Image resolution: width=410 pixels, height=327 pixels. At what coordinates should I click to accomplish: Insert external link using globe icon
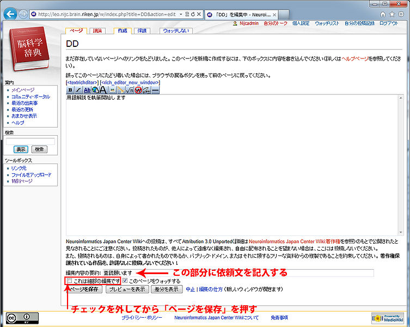pyautogui.click(x=95, y=90)
